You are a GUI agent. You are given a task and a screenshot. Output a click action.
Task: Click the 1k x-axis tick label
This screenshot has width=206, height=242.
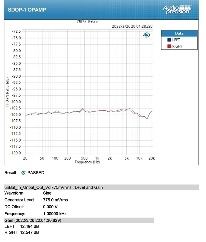[97, 158]
